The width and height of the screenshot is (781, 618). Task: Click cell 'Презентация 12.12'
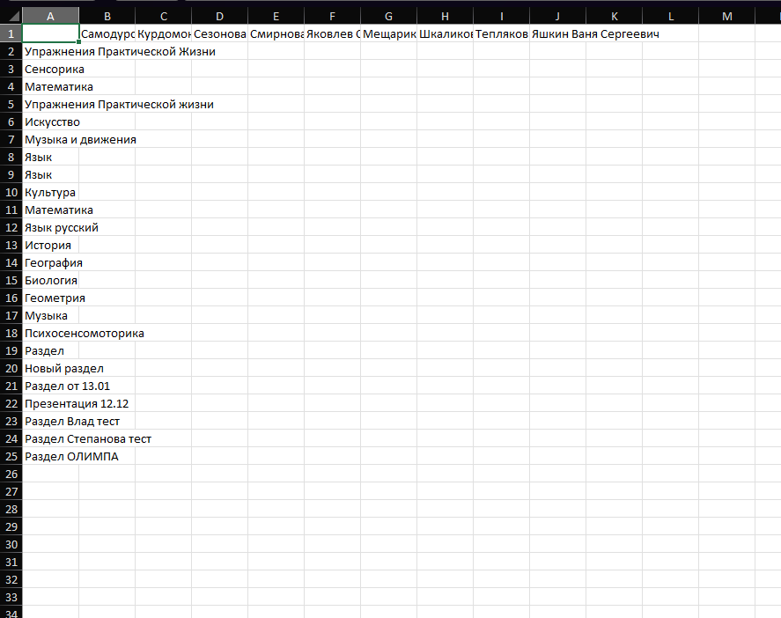coord(77,403)
